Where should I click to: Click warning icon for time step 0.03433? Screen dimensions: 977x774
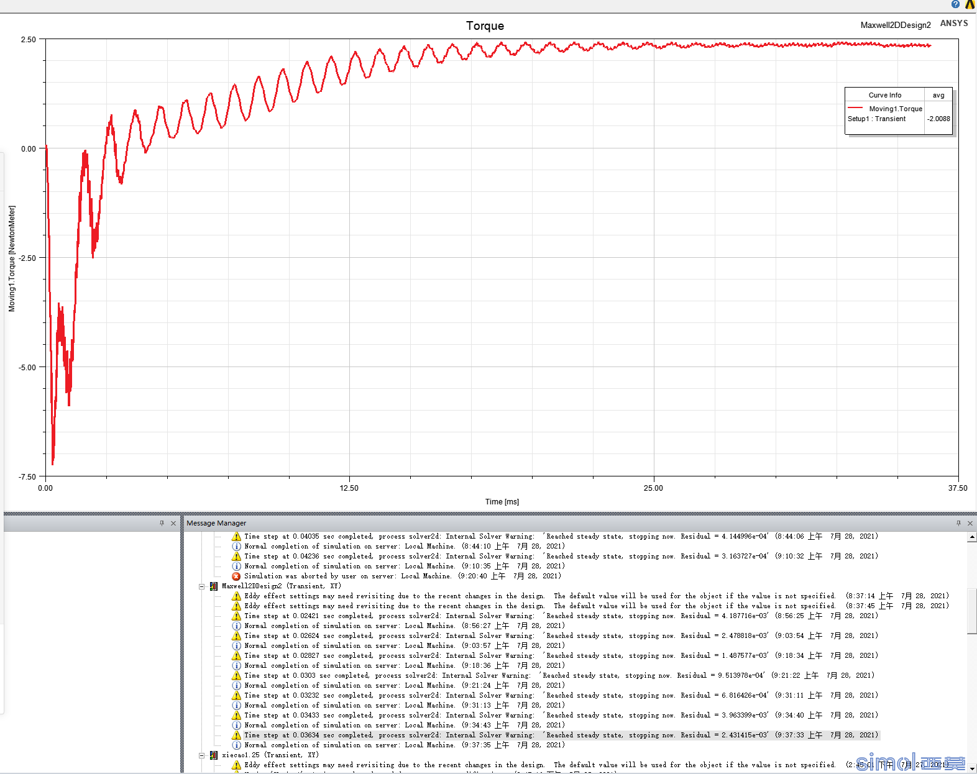point(236,715)
